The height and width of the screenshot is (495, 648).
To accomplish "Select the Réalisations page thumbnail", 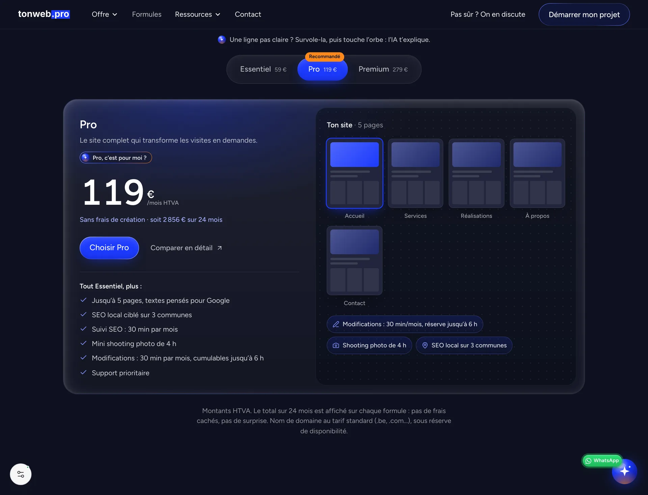I will click(476, 173).
